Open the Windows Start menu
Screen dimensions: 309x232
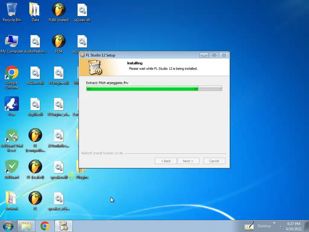point(8,226)
